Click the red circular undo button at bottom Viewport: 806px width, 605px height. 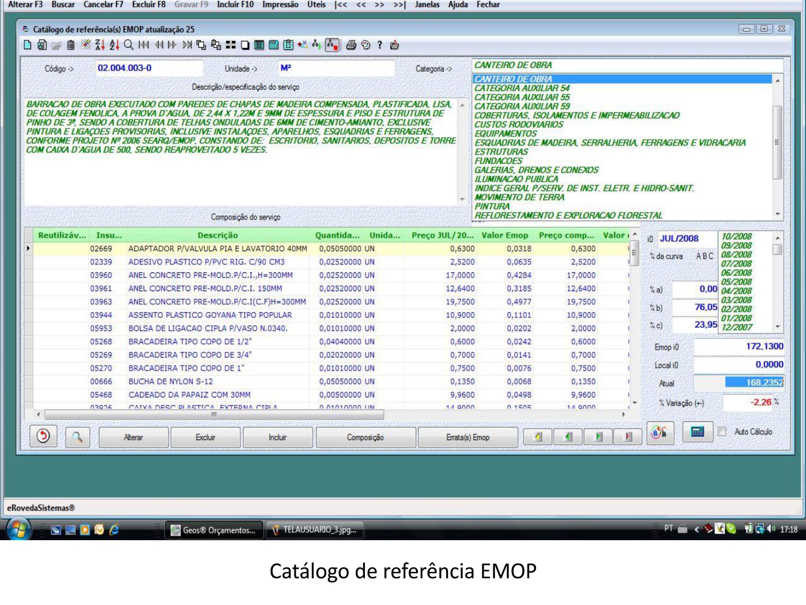coord(43,436)
